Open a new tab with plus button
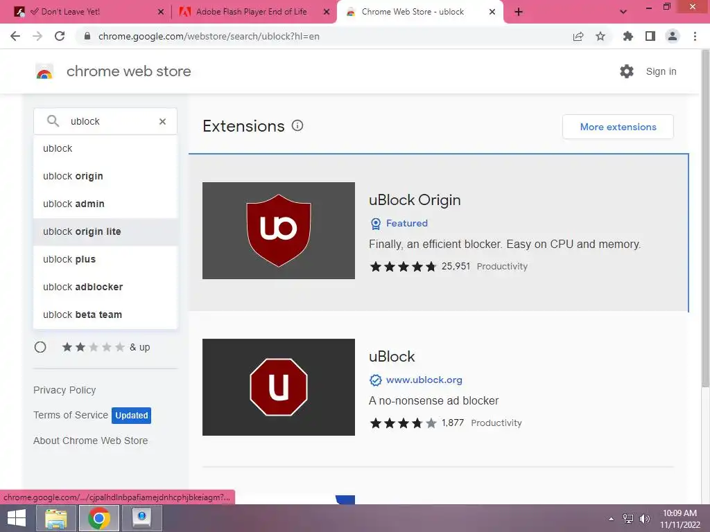The image size is (710, 532). 519,12
